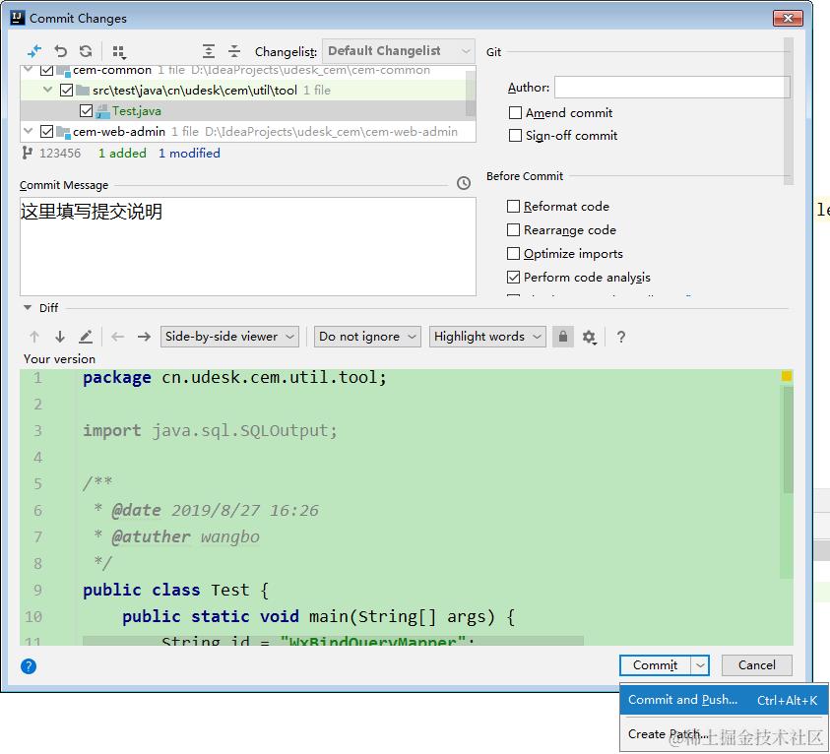Collapse the Diff section

tap(28, 307)
